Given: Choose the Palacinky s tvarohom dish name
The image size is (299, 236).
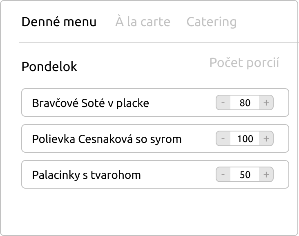Looking at the screenshot, I should (x=86, y=175).
